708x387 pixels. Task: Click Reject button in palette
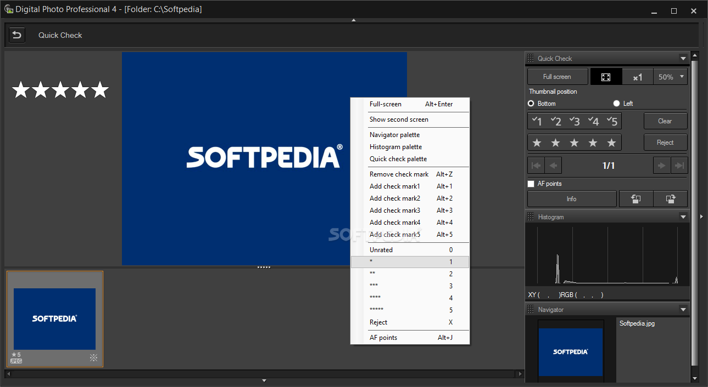coord(665,143)
